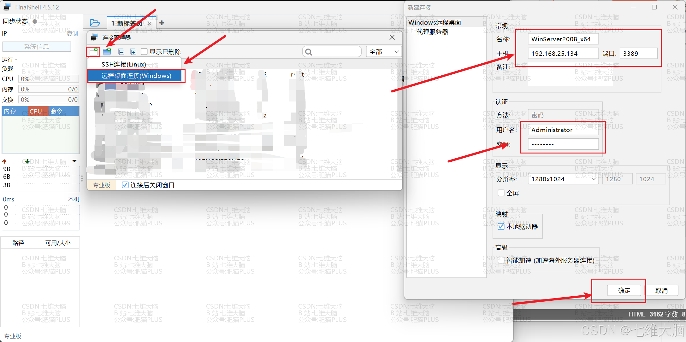The image size is (686, 342).
Task: Uncheck 连接后关闭窗口 checkbox
Action: 125,185
